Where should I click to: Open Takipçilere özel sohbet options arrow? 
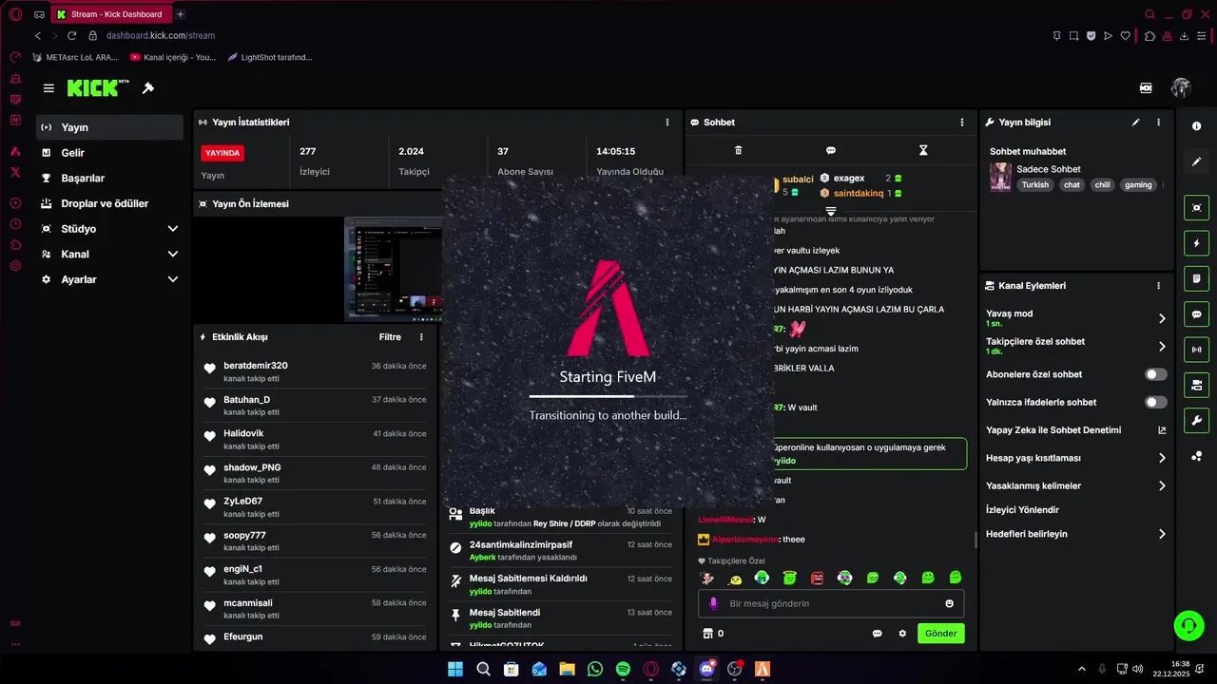(1162, 346)
